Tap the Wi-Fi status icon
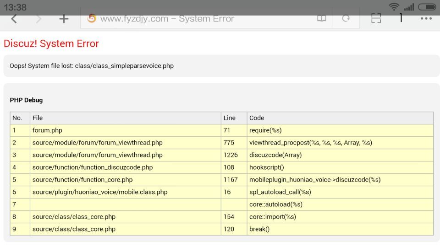This screenshot has height=247, width=440. pyautogui.click(x=394, y=7)
